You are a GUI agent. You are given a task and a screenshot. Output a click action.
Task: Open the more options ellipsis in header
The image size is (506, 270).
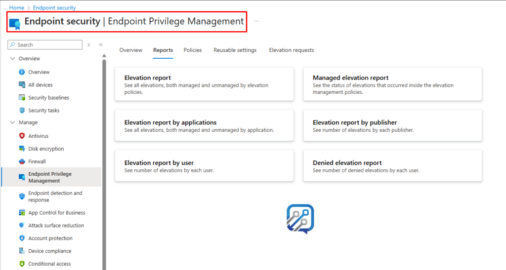click(x=256, y=21)
